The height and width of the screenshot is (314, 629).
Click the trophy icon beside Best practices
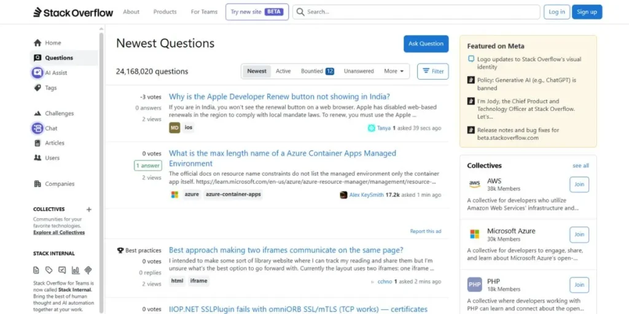[x=120, y=250]
